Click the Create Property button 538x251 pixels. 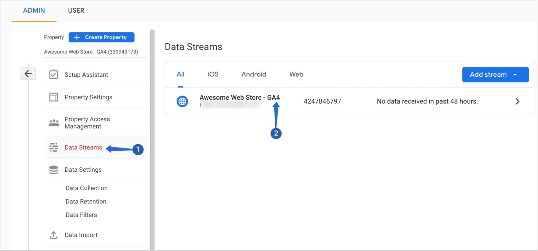click(x=101, y=37)
